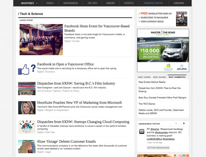Click the @bcama mention in tweet
The height and width of the screenshot is (157, 206).
coord(154,129)
